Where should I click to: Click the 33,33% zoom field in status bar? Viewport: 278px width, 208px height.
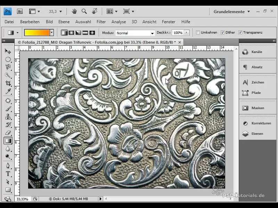pyautogui.click(x=22, y=199)
